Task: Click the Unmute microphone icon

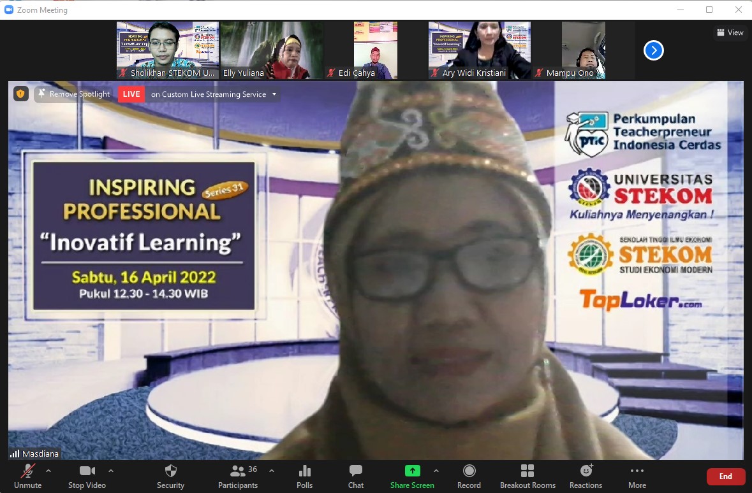Action: [x=28, y=471]
